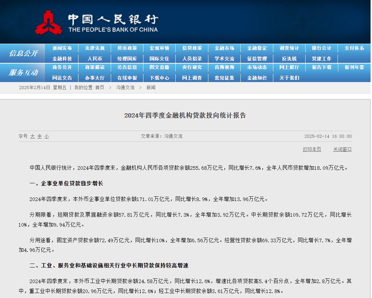Screen dimensions: 372x298
Task: Open 法律法规 menu item
Action: [95, 48]
